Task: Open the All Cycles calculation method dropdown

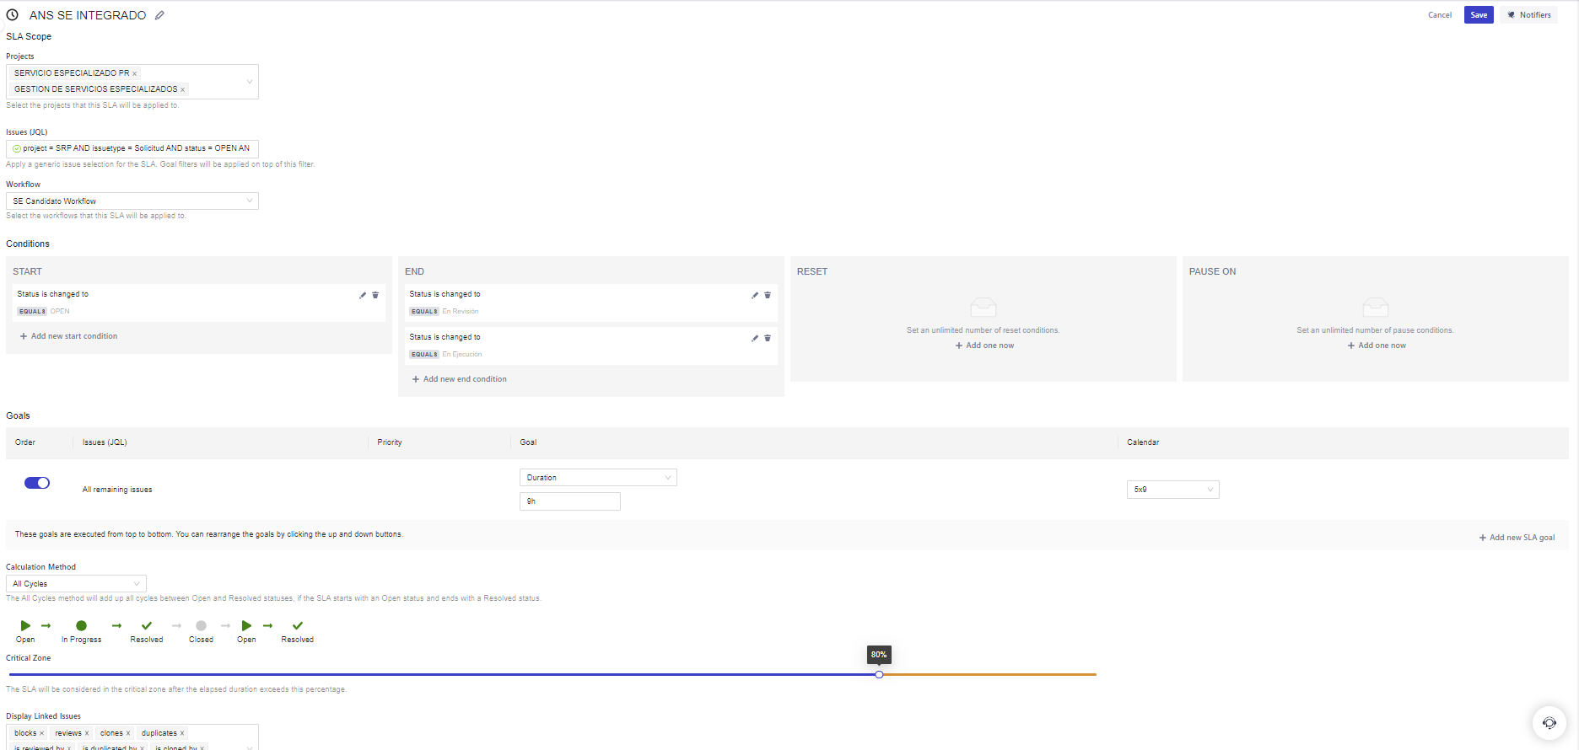Action: 76,583
